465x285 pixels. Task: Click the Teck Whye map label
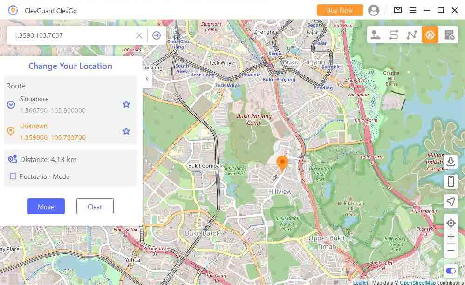click(x=221, y=63)
